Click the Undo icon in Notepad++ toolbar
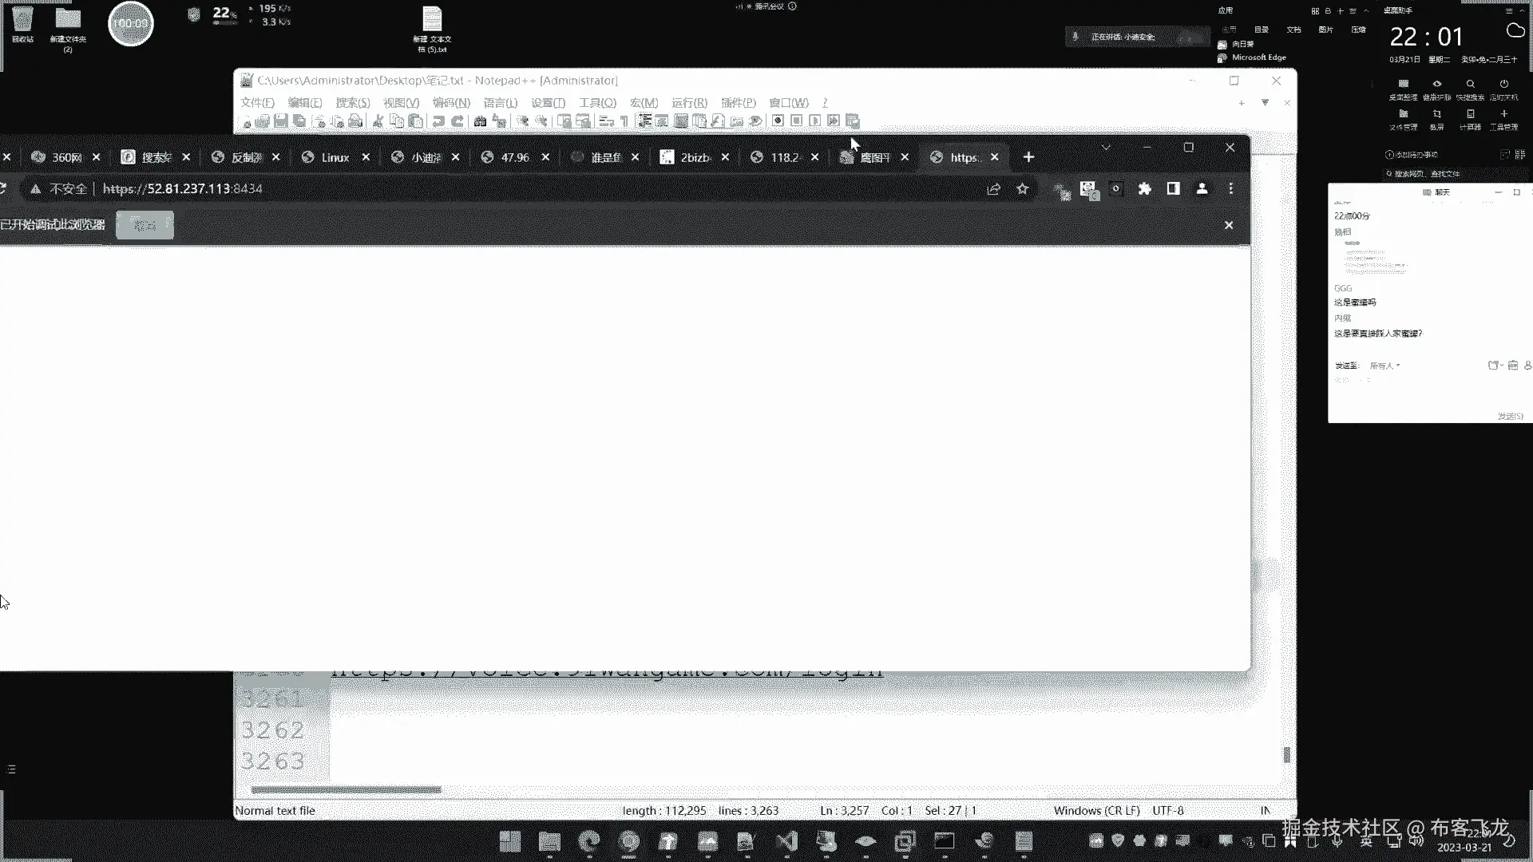Viewport: 1533px width, 862px height. 438,121
